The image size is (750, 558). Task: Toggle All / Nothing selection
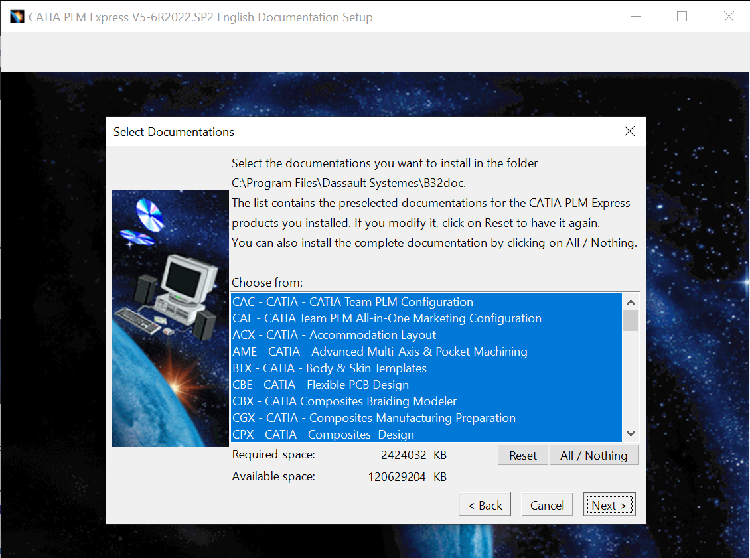tap(593, 455)
